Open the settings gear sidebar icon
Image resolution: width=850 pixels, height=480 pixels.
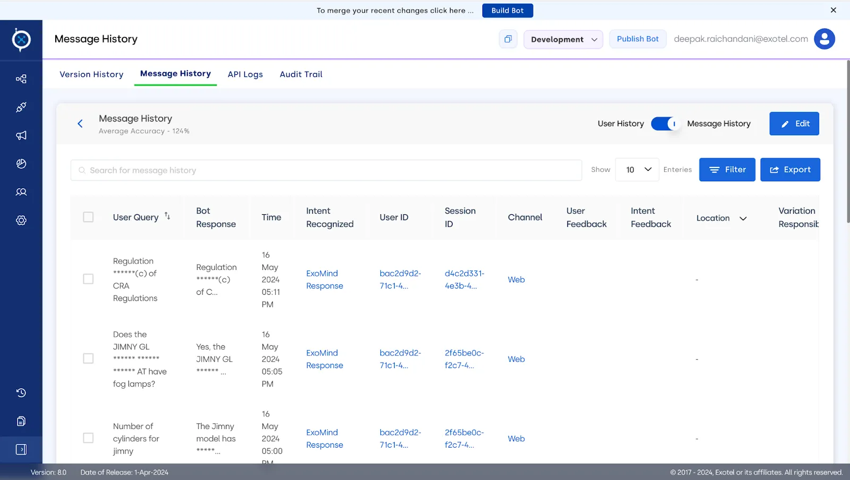21,220
